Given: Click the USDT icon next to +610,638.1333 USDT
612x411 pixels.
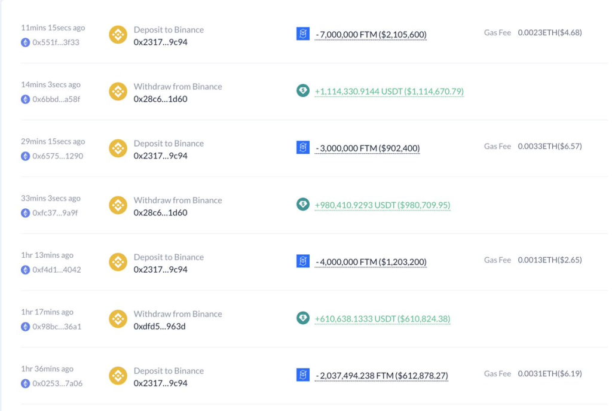Looking at the screenshot, I should click(303, 318).
